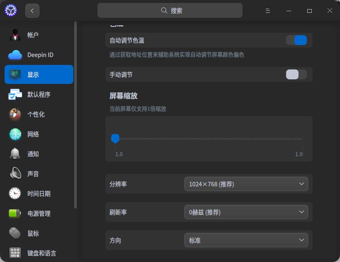Go back with the arrow button
The width and height of the screenshot is (340, 262).
point(32,11)
